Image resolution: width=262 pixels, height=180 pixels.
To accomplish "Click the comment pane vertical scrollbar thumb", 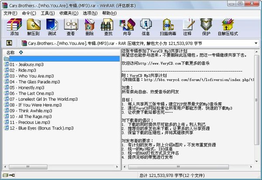I will tap(257, 100).
